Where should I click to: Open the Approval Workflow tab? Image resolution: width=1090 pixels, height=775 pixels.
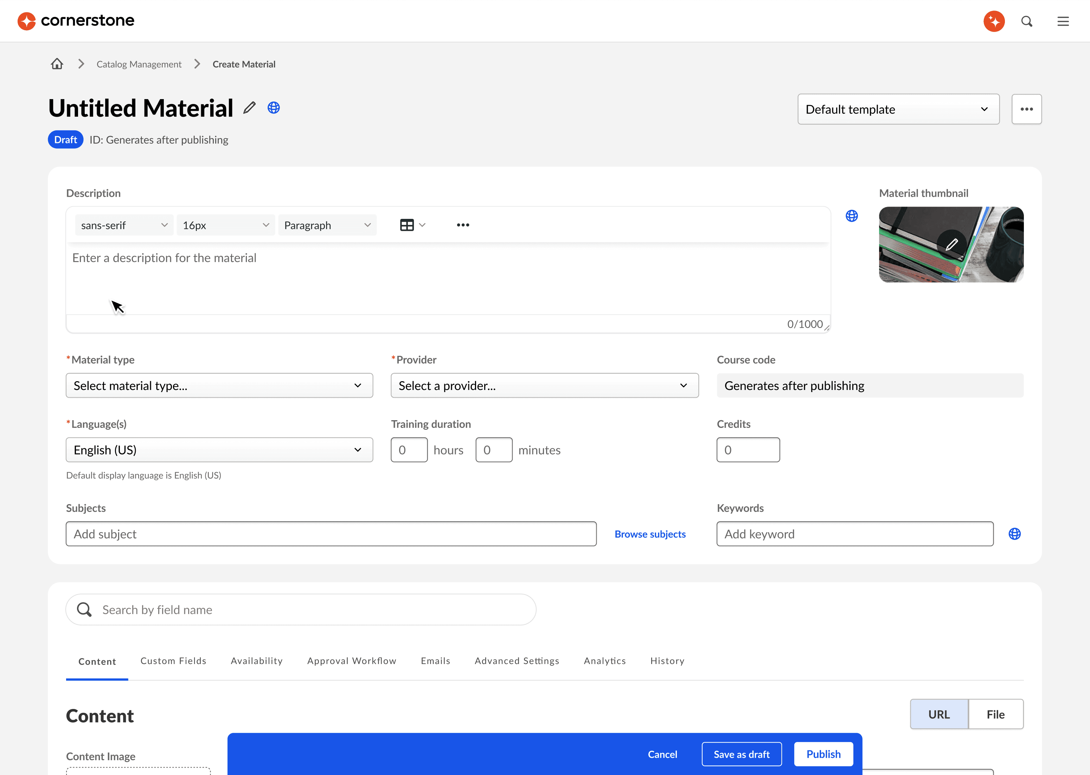tap(352, 661)
